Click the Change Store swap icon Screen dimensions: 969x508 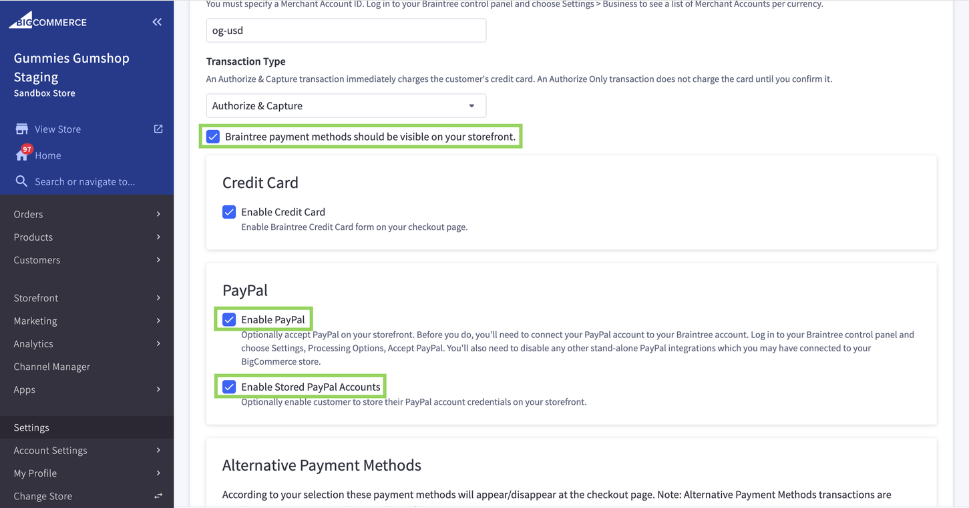click(x=158, y=496)
